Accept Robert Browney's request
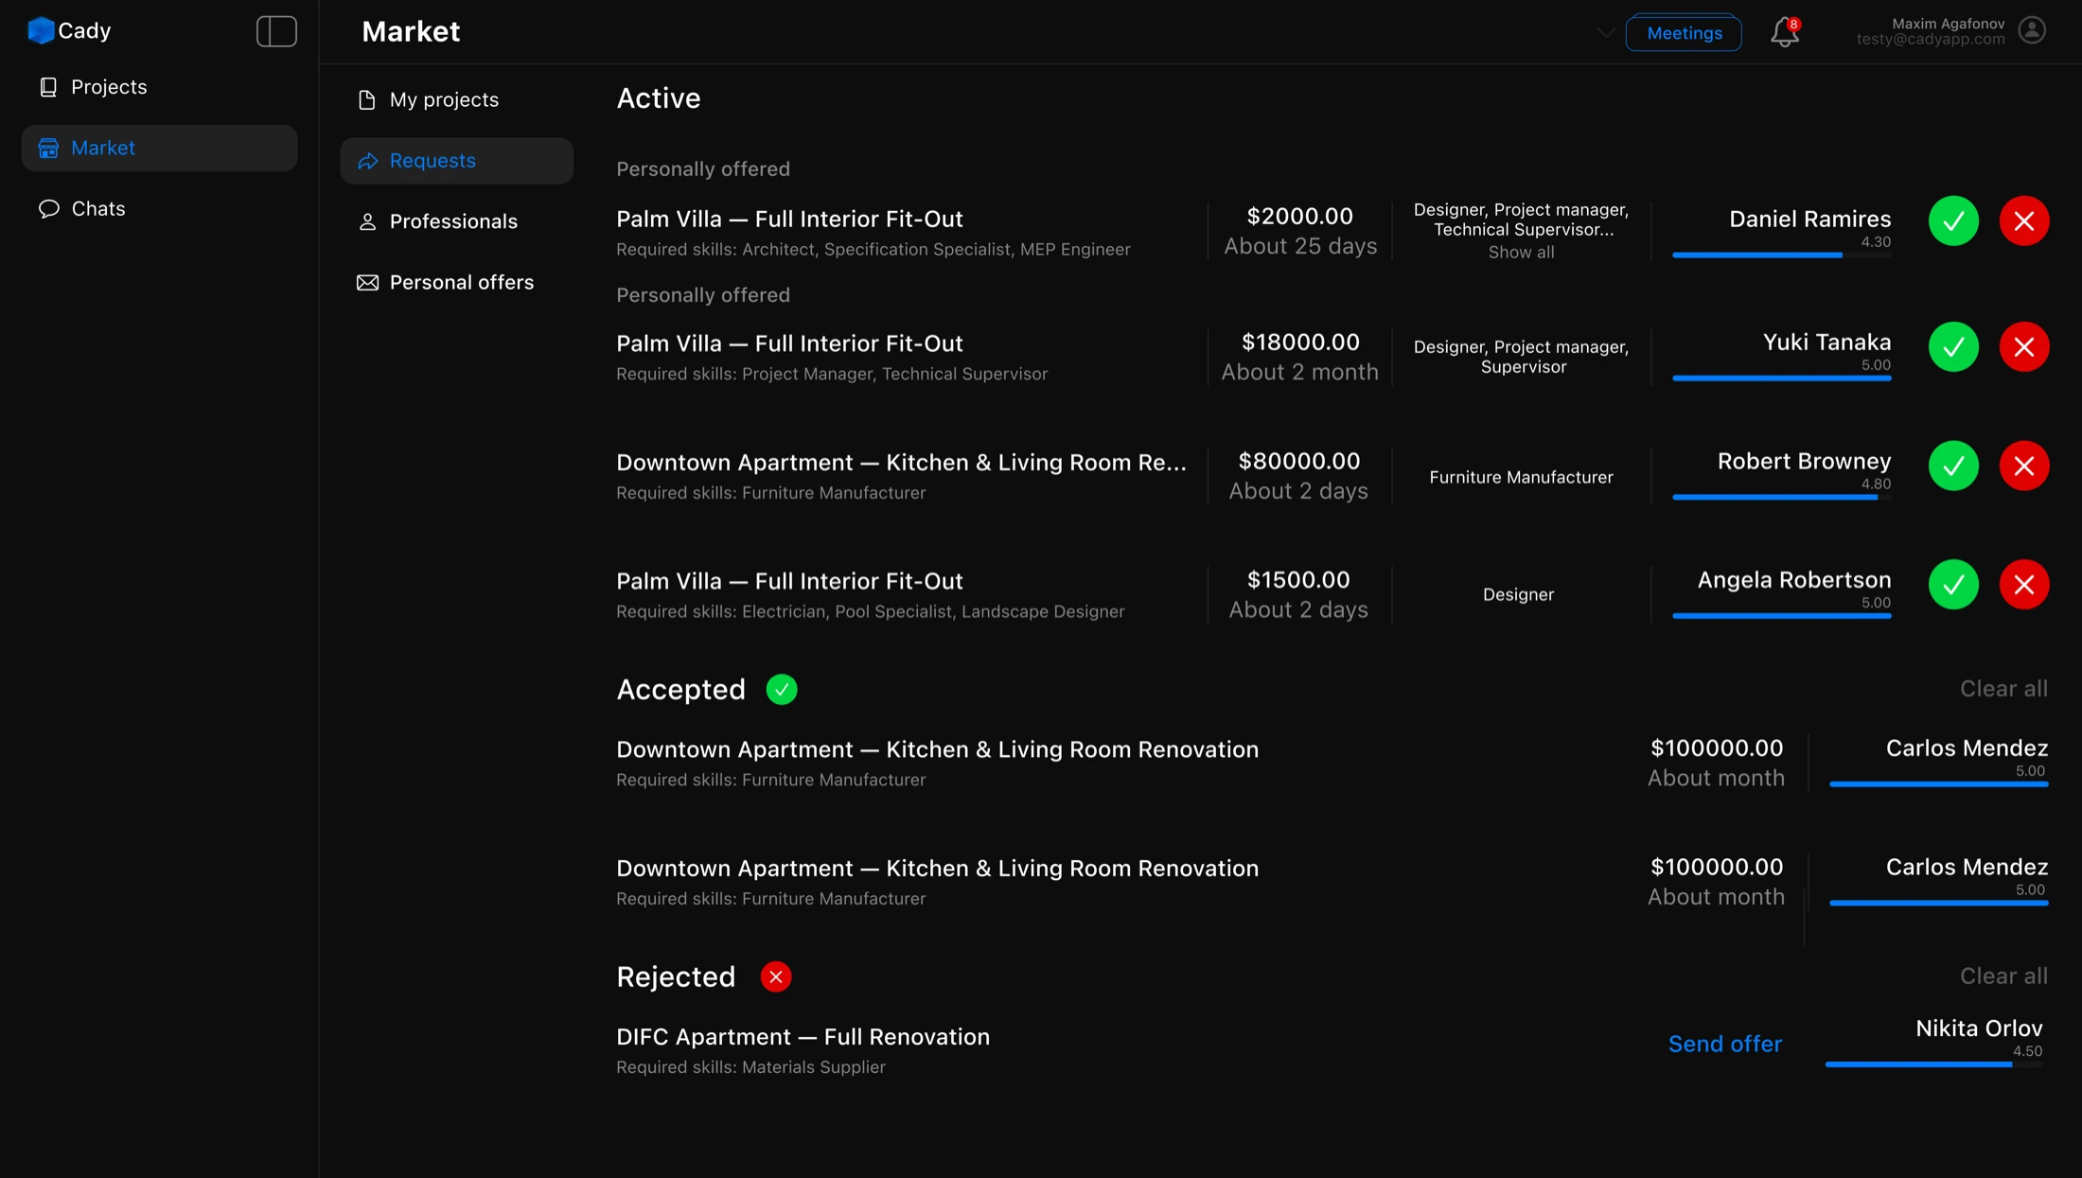2082x1178 pixels. point(1953,466)
